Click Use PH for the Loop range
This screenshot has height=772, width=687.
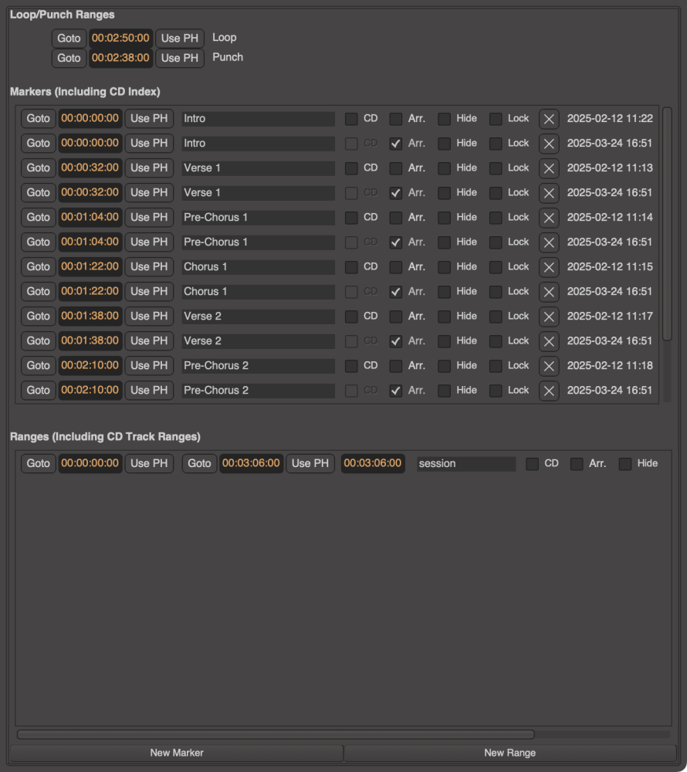pos(180,39)
